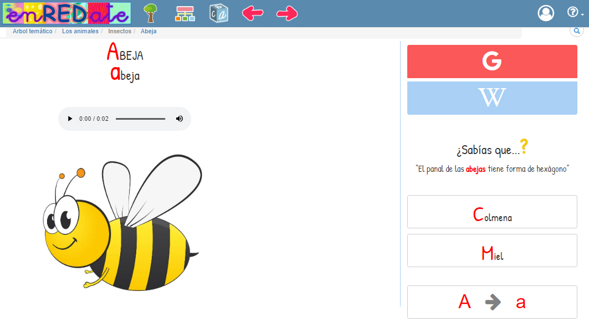This screenshot has height=322, width=589.
Task: Play the abeja audio clip
Action: pyautogui.click(x=70, y=119)
